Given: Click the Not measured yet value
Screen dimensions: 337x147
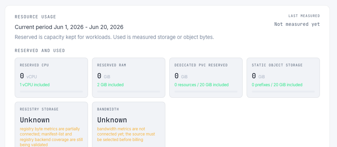Looking at the screenshot, I should coord(297,24).
